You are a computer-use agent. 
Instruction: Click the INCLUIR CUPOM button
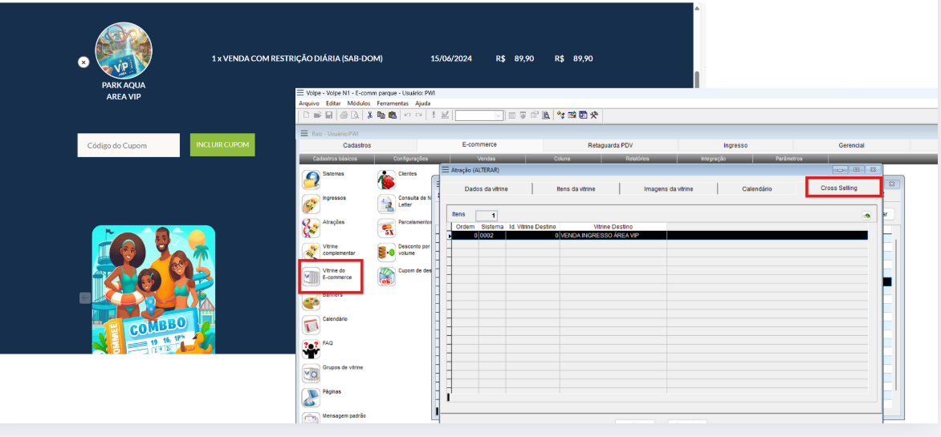point(222,145)
